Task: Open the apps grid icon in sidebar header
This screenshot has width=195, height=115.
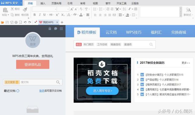Action: tap(61, 29)
